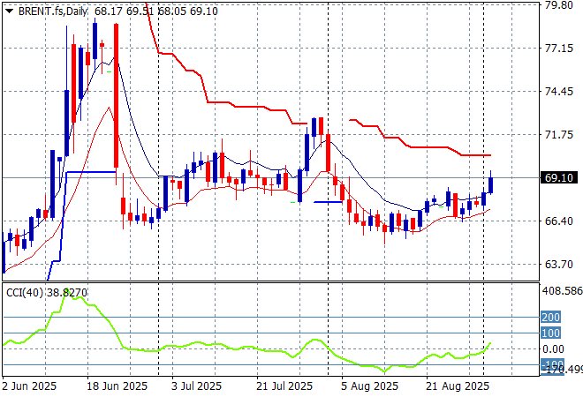Click the 408.586 CCI scale value

(562, 291)
